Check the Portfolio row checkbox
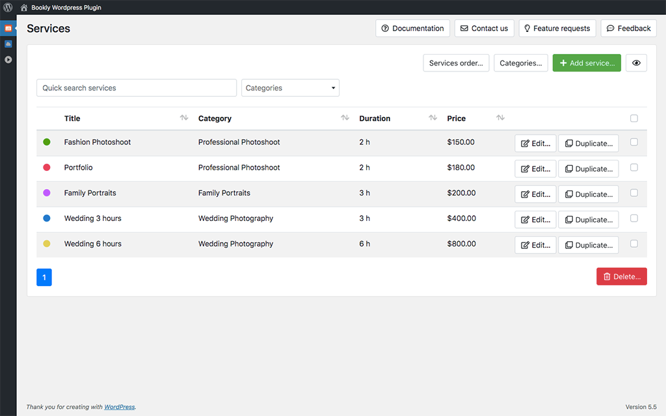 [633, 168]
